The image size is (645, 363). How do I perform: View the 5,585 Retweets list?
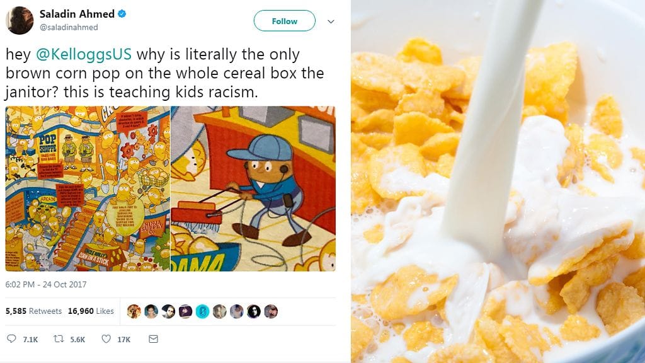coord(33,311)
